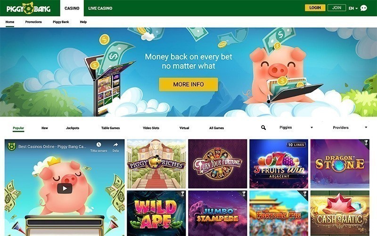This screenshot has width=377, height=236.
Task: Click the Piggy Bang logo
Action: [28, 8]
